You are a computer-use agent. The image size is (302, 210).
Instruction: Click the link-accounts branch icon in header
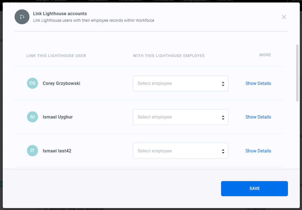tap(22, 17)
